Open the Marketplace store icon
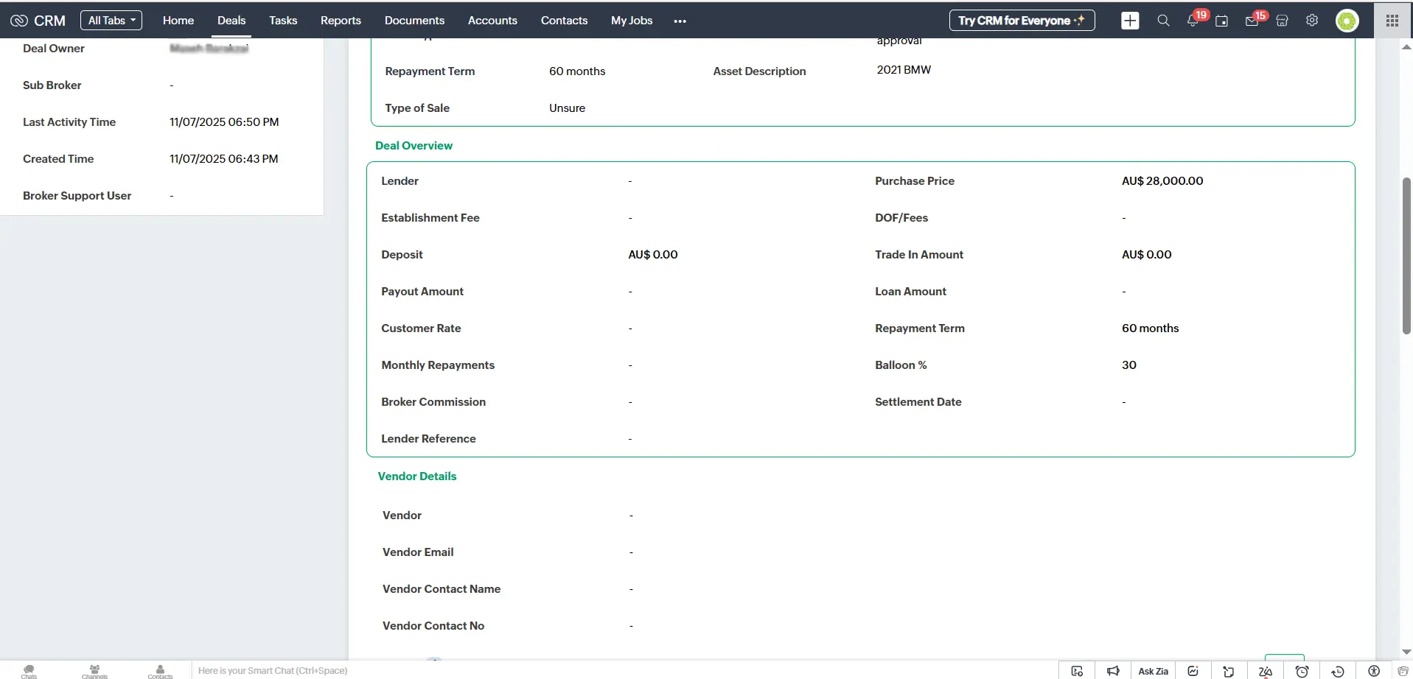1413x679 pixels. [1281, 21]
